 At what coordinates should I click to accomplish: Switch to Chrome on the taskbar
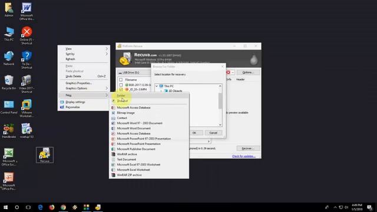(63, 207)
